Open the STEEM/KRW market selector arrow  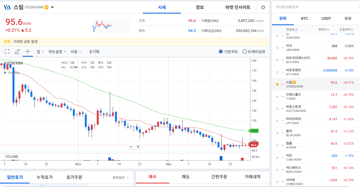coord(52,7)
